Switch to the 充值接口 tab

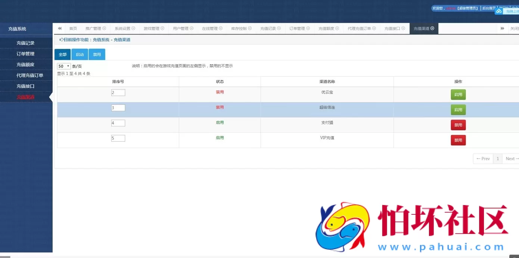click(x=392, y=28)
